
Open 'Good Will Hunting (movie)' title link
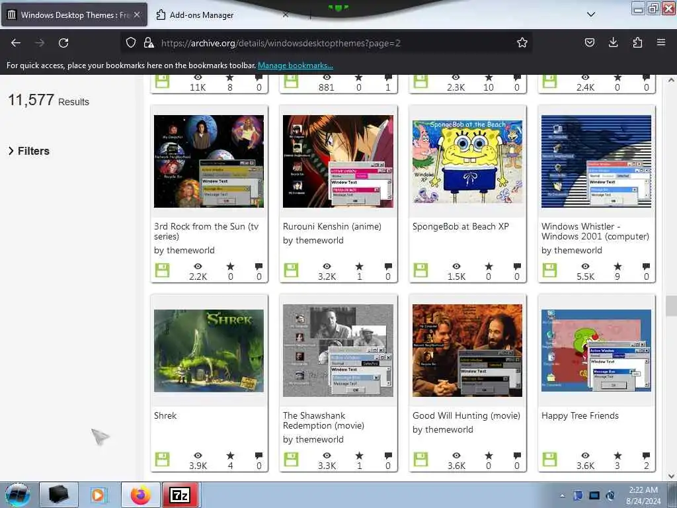coord(466,415)
